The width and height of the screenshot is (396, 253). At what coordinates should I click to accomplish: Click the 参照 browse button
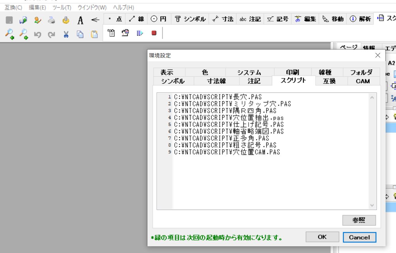(359, 220)
